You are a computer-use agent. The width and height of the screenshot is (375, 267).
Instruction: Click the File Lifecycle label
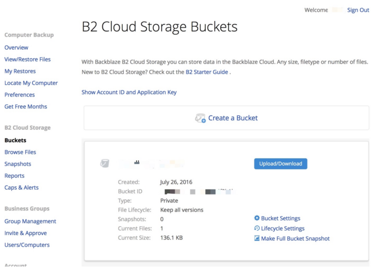134,210
